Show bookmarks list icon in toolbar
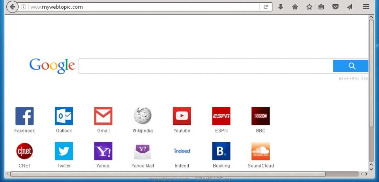Screen dimensions: 379x182 [x=321, y=7]
